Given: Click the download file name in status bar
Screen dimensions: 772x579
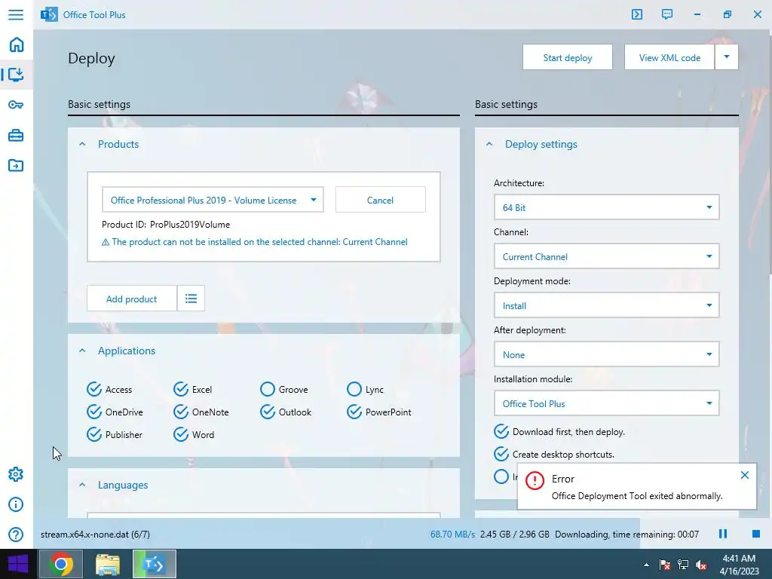Looking at the screenshot, I should coord(95,535).
